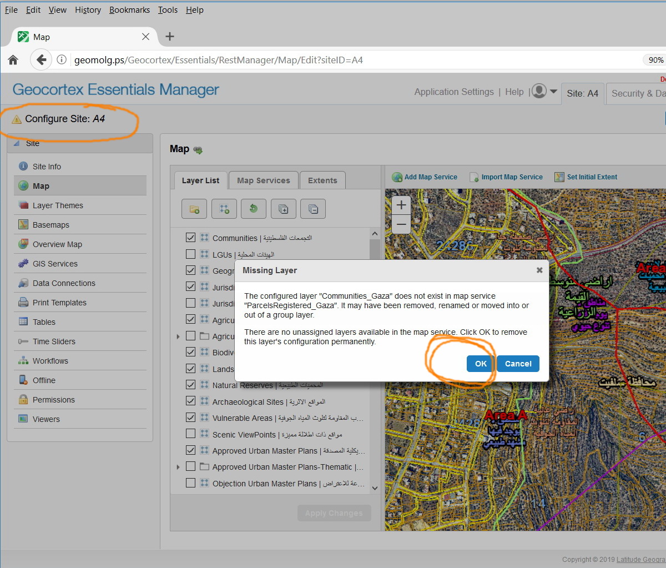Collapse the Site panel header
This screenshot has height=568, width=666.
[x=80, y=143]
